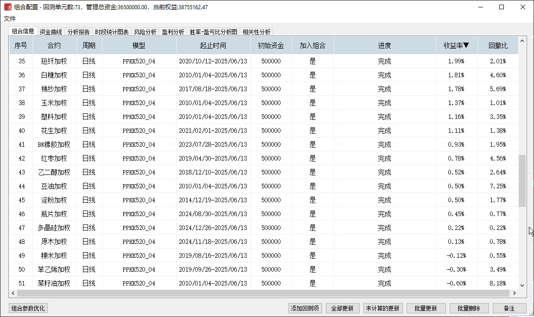Go to the 风险分析 tab
This screenshot has width=534, height=317.
point(145,32)
